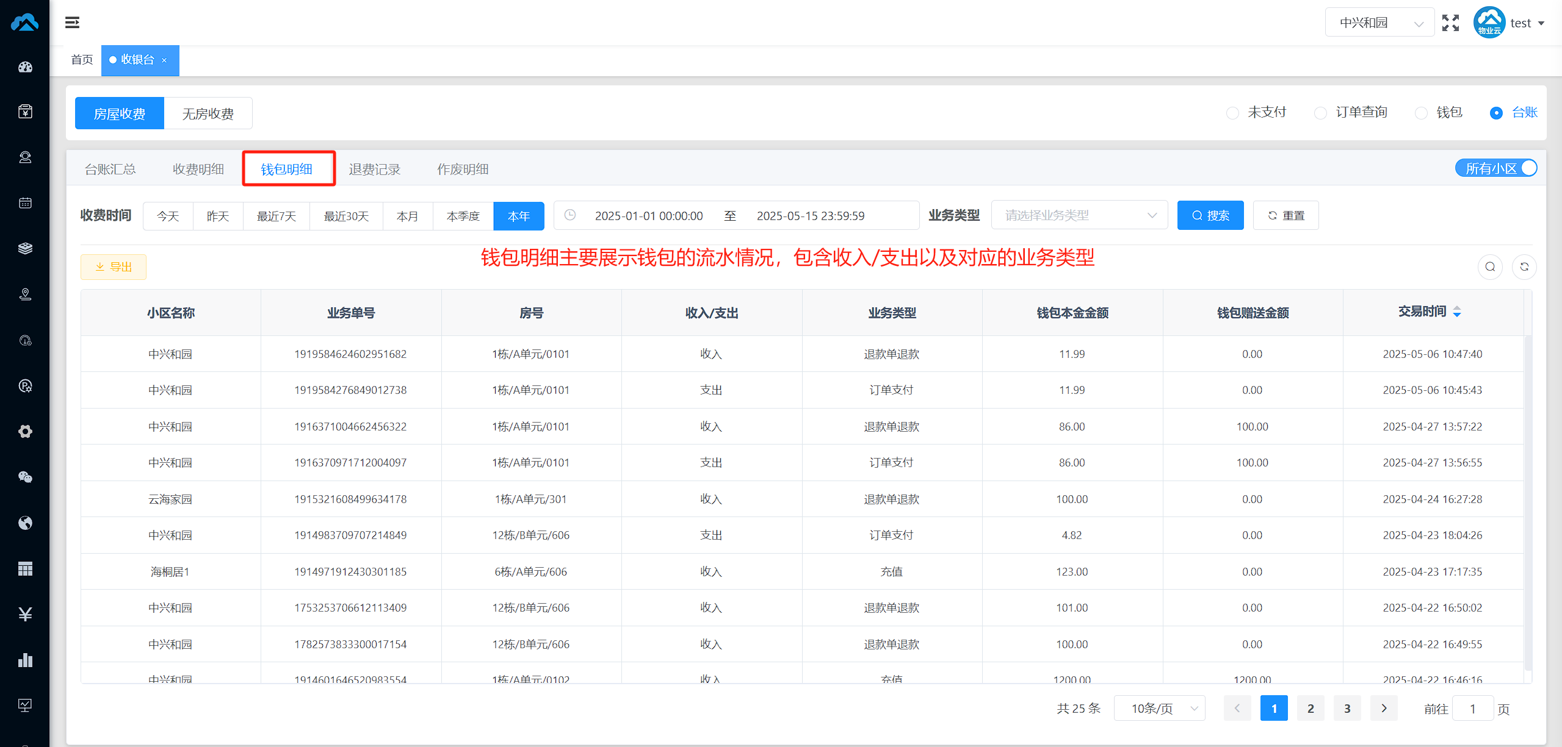Click the end date 2025-05-15 23:59:59 field
1562x747 pixels.
(x=811, y=216)
